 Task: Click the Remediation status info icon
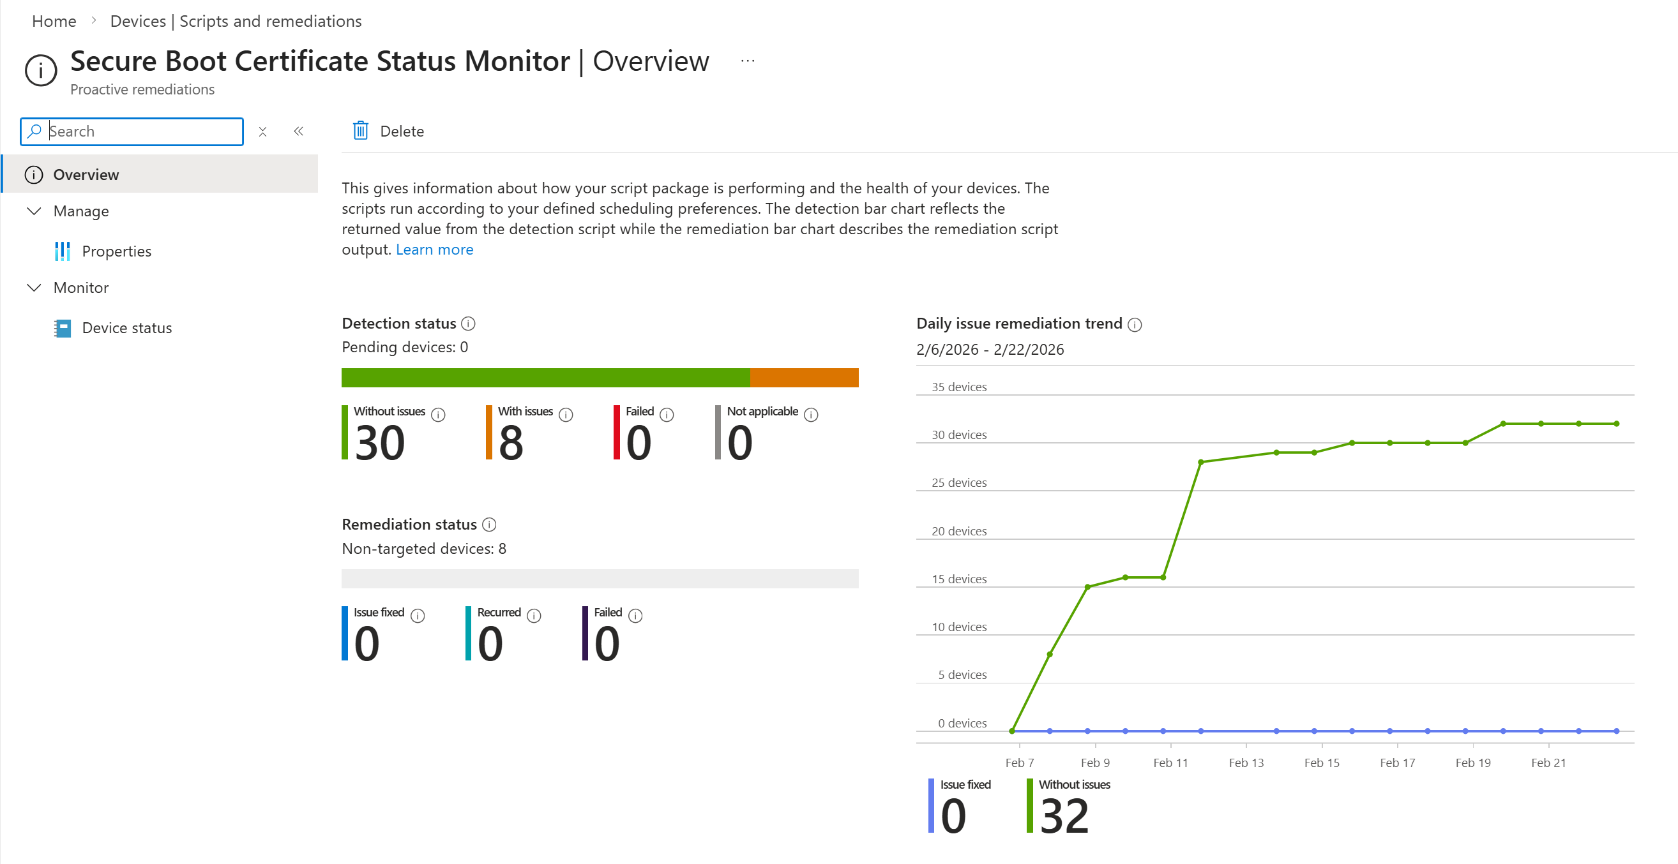pos(490,524)
